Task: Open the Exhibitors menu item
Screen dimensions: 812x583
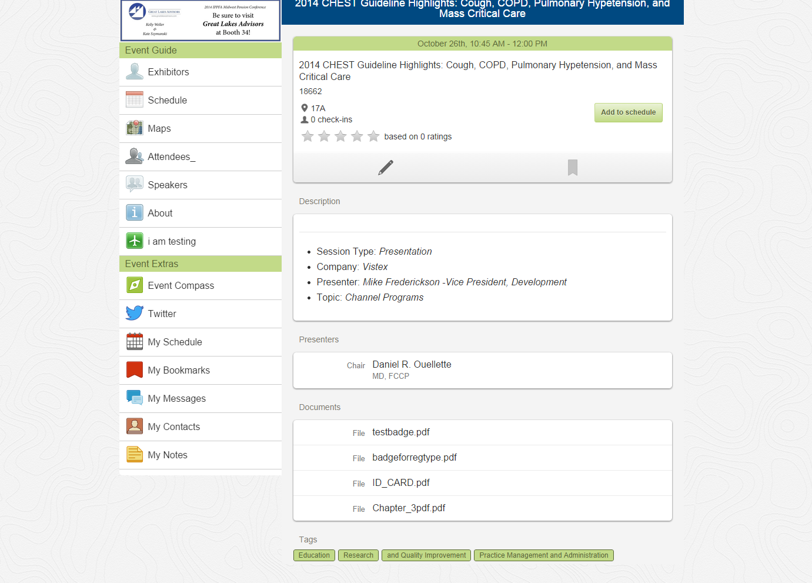Action: [x=201, y=72]
